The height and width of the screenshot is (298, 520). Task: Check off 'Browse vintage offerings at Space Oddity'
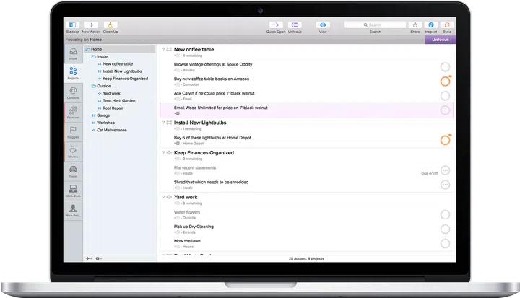(445, 66)
